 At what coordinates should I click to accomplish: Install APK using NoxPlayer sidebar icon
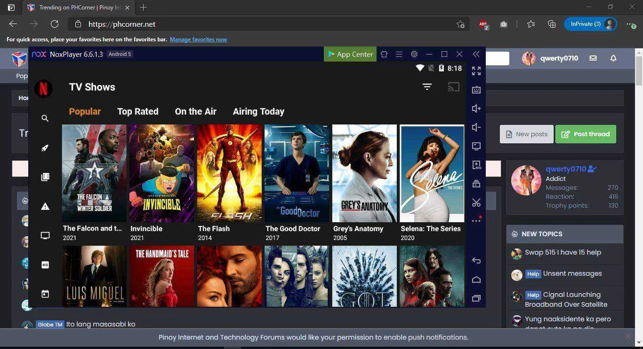point(476,165)
